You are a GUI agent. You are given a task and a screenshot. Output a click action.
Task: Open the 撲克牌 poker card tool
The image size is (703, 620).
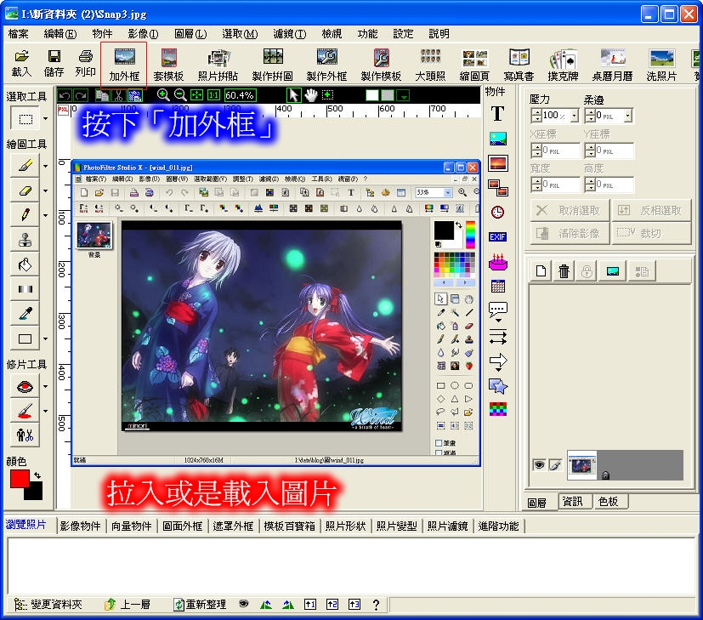(x=563, y=65)
